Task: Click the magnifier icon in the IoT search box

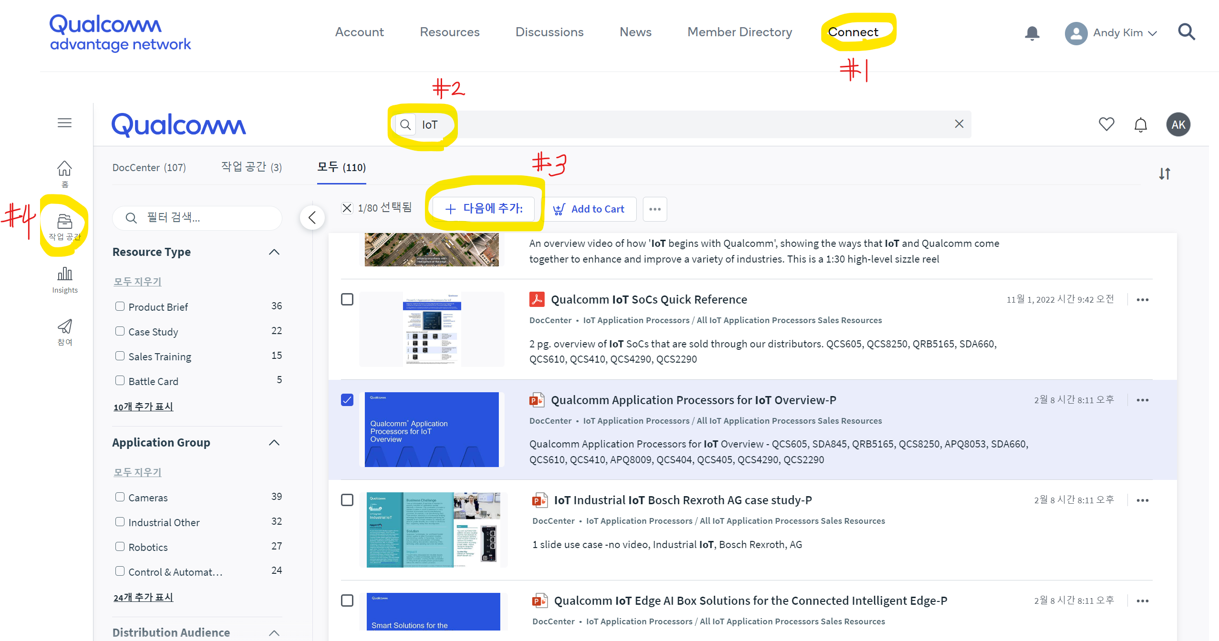Action: 405,125
